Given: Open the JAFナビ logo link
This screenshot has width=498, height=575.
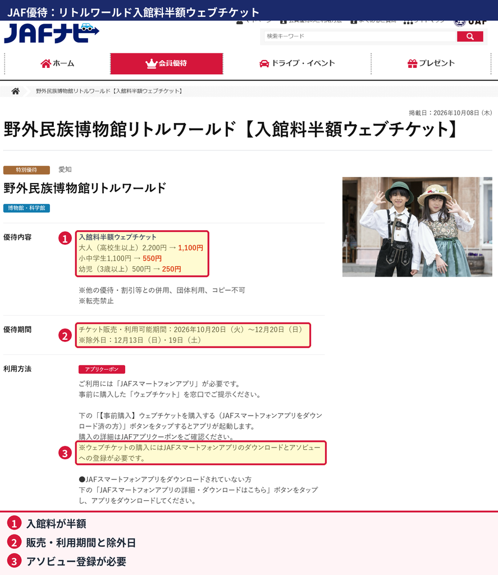Looking at the screenshot, I should point(51,33).
